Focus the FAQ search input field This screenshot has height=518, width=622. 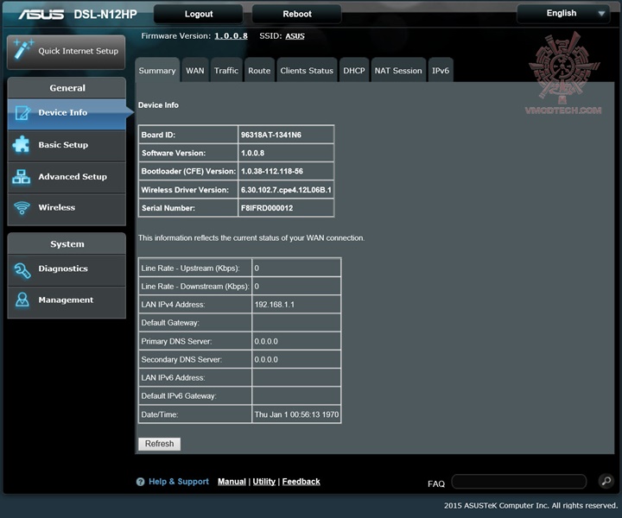click(519, 482)
